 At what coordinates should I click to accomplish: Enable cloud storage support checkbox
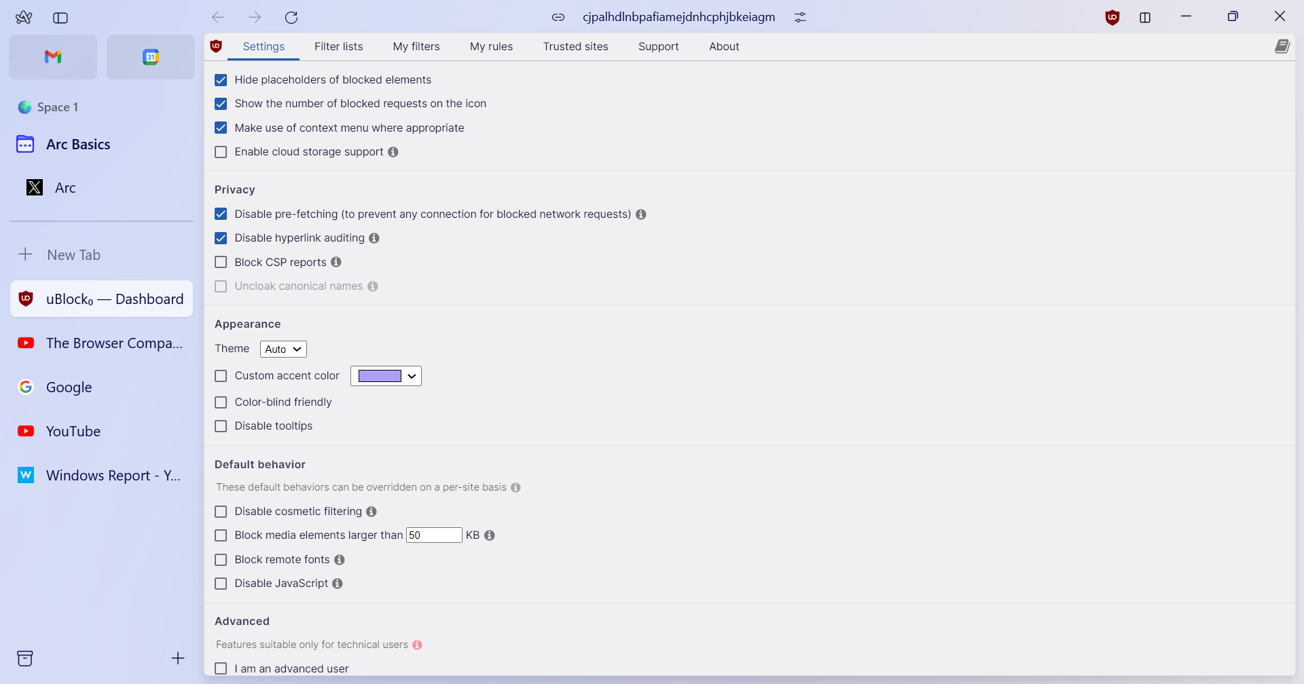coord(221,152)
